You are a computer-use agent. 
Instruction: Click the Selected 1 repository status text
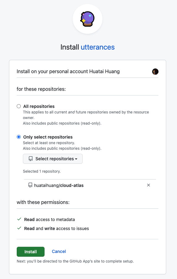(42, 171)
